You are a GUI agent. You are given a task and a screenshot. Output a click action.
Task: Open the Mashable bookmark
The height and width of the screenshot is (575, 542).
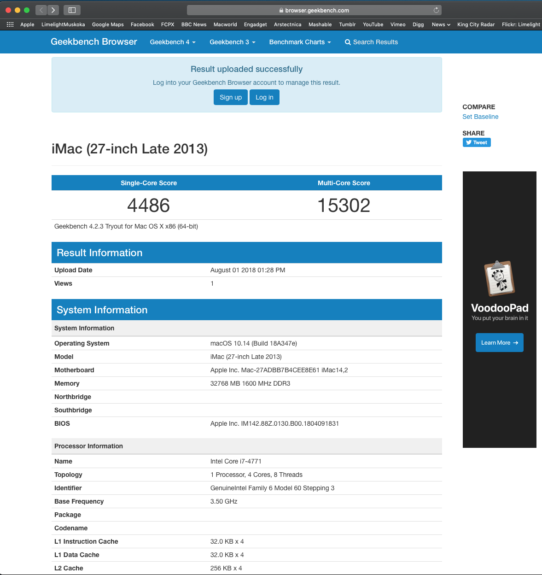pos(320,24)
